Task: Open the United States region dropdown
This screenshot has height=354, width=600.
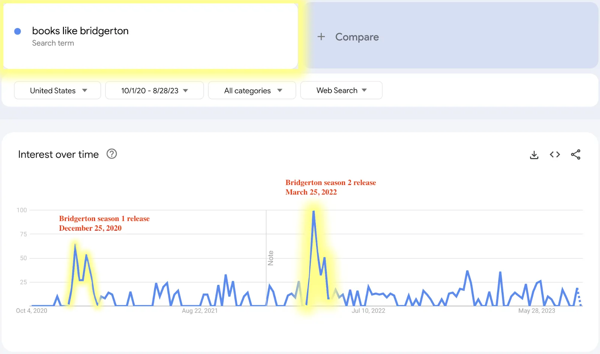Action: (x=57, y=90)
